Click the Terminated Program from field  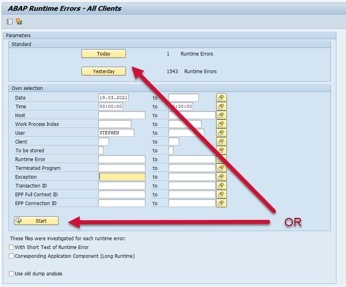[x=121, y=168]
